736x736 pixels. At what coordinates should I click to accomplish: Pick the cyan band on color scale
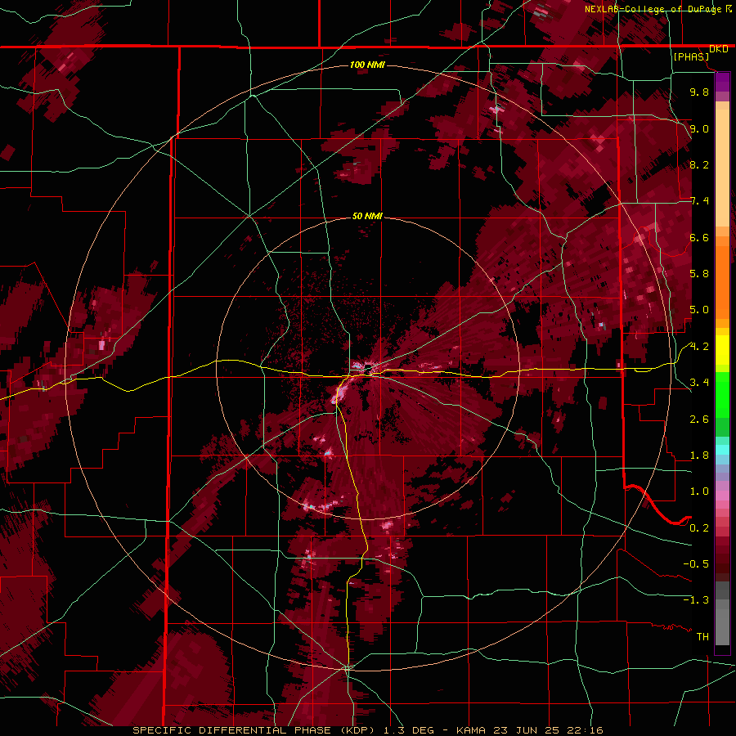[x=722, y=450]
